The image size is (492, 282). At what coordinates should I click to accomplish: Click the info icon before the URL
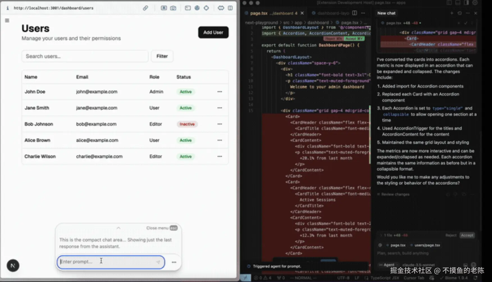pos(8,8)
